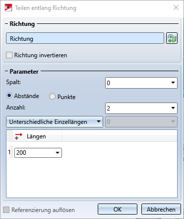184x219 pixels.
Task: Click the application icon in title bar
Action: pos(8,8)
